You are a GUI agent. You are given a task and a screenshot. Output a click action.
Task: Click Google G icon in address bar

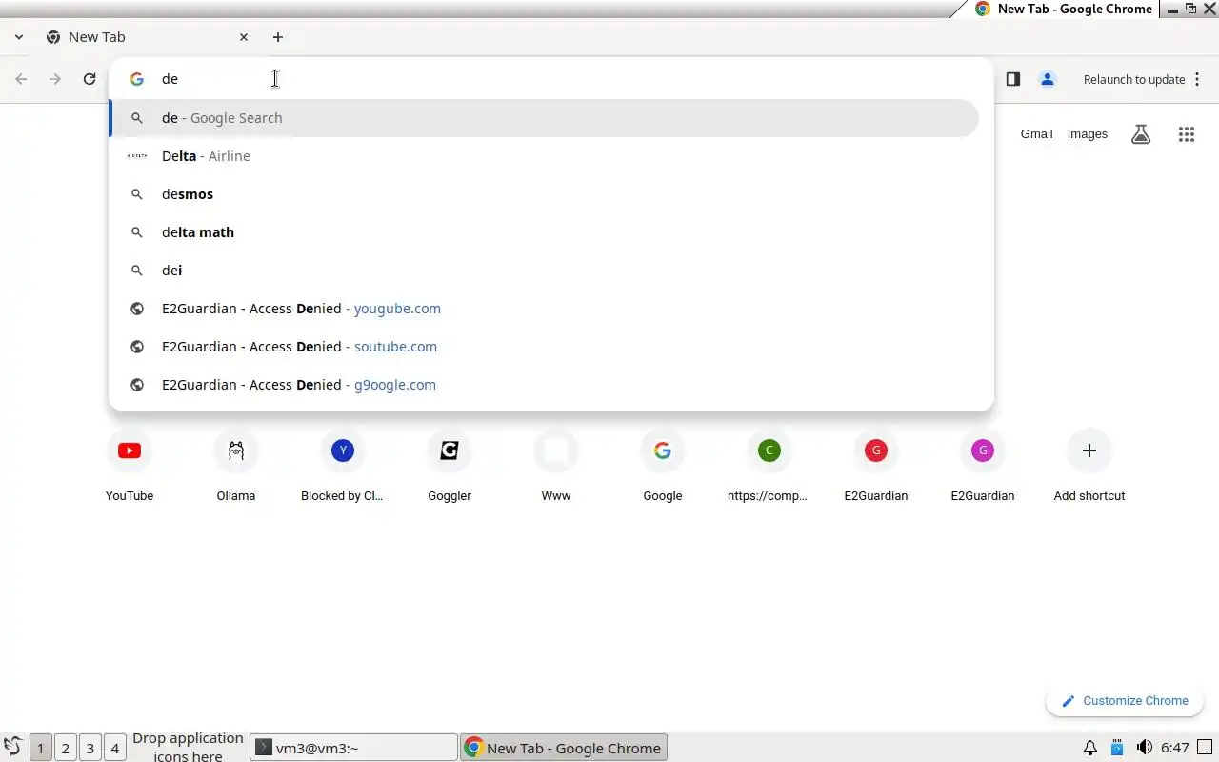click(x=137, y=79)
